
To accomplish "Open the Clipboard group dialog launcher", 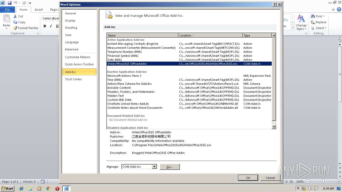I will 38,34.
